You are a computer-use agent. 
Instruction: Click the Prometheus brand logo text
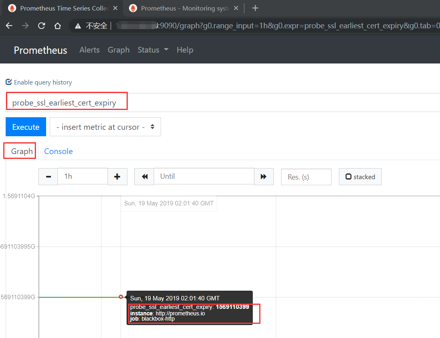[40, 50]
